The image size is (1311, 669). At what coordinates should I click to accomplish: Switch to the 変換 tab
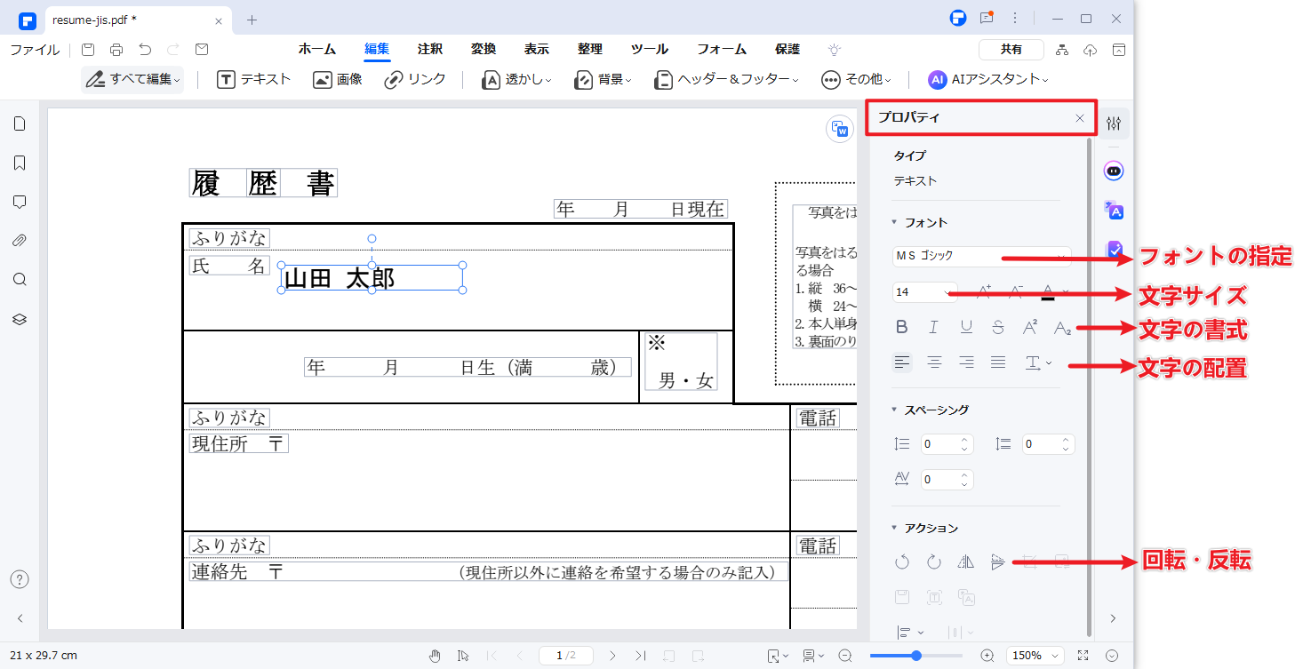[484, 50]
